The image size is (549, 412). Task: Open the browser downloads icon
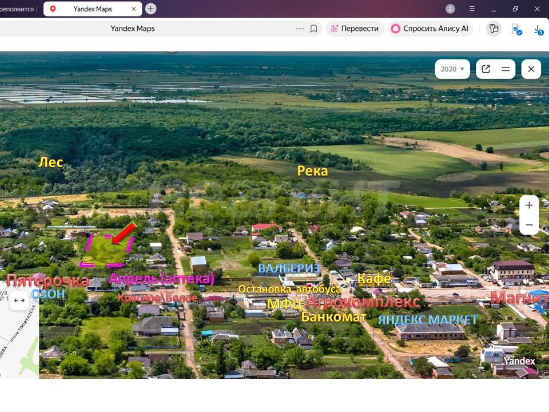tap(538, 29)
